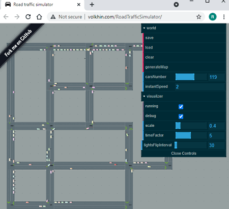Viewport: 229px width, 209px height.
Task: Close the Road traffic simulator tab
Action: [x=79, y=5]
